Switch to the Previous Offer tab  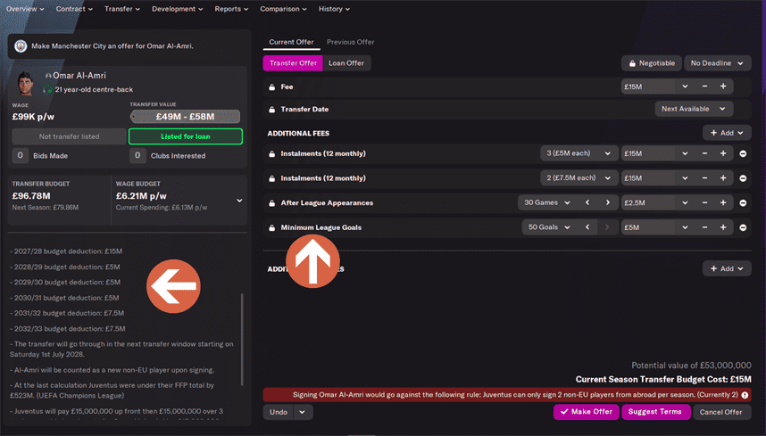pyautogui.click(x=350, y=42)
